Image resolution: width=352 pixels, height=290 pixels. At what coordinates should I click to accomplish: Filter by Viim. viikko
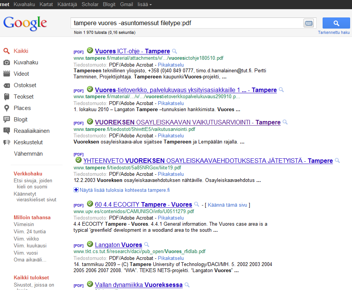(26, 239)
